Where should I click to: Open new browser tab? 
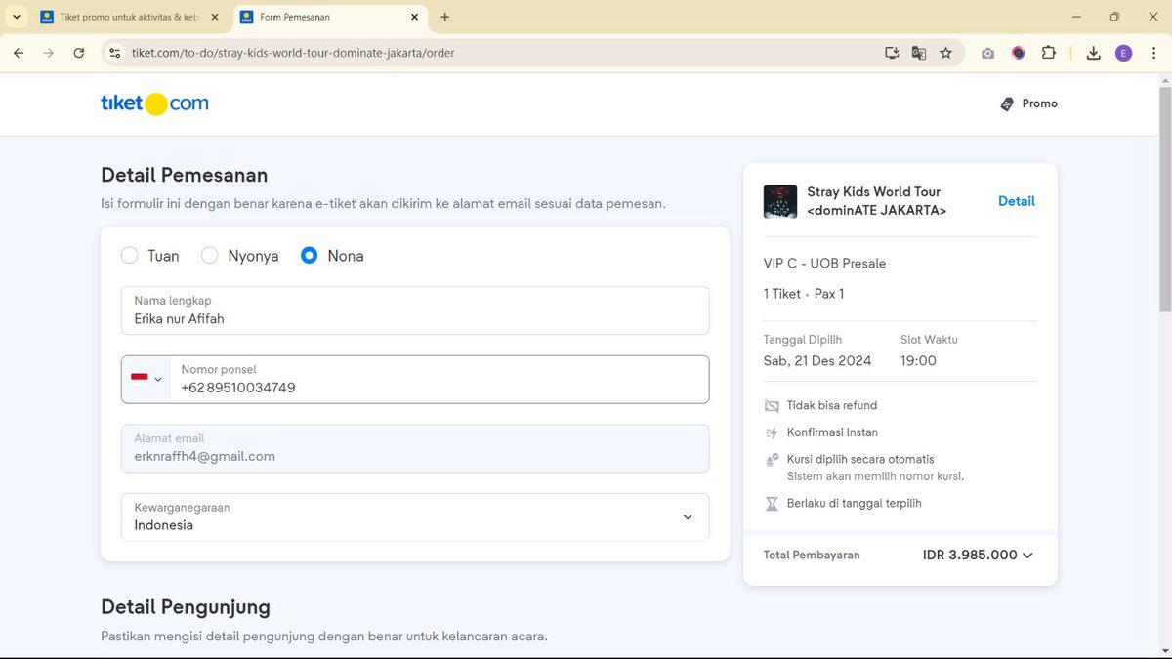[445, 17]
